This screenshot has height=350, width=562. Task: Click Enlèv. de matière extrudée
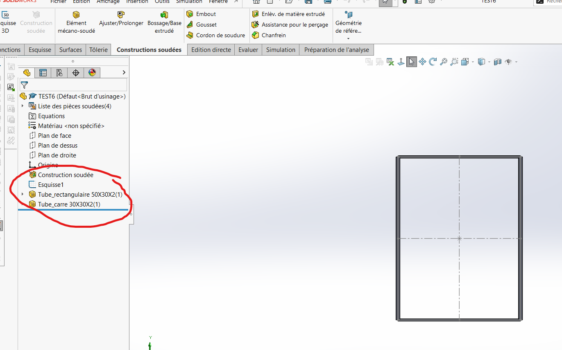288,14
